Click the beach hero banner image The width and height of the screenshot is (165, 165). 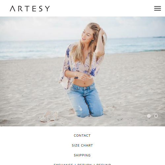pos(82,71)
